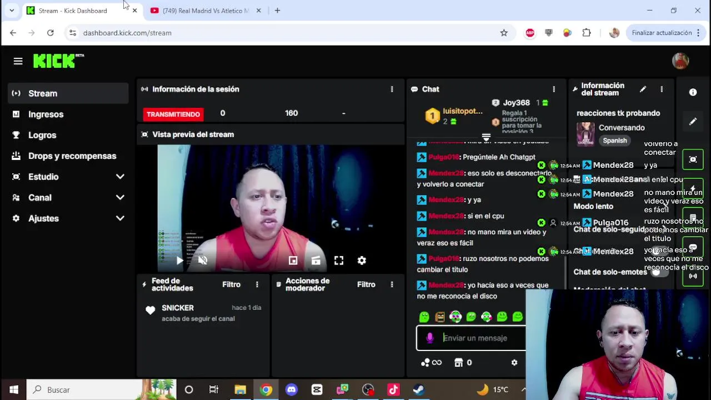
Task: Reload the page
Action: point(50,33)
